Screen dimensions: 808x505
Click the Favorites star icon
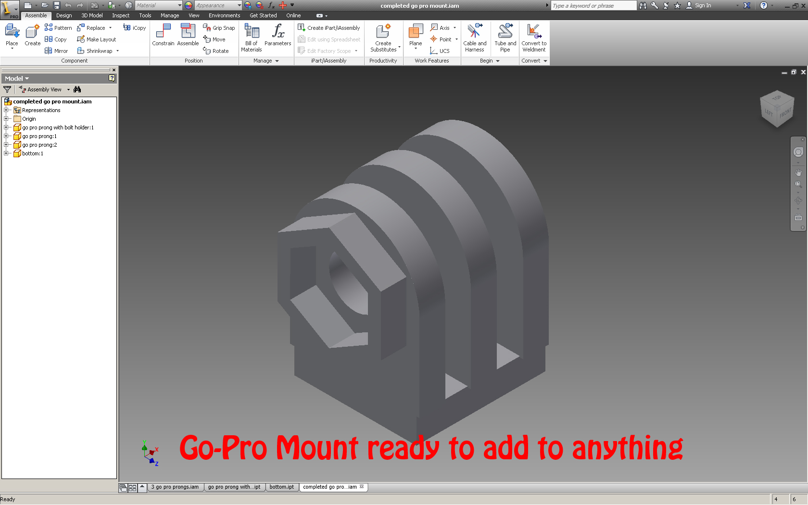677,5
